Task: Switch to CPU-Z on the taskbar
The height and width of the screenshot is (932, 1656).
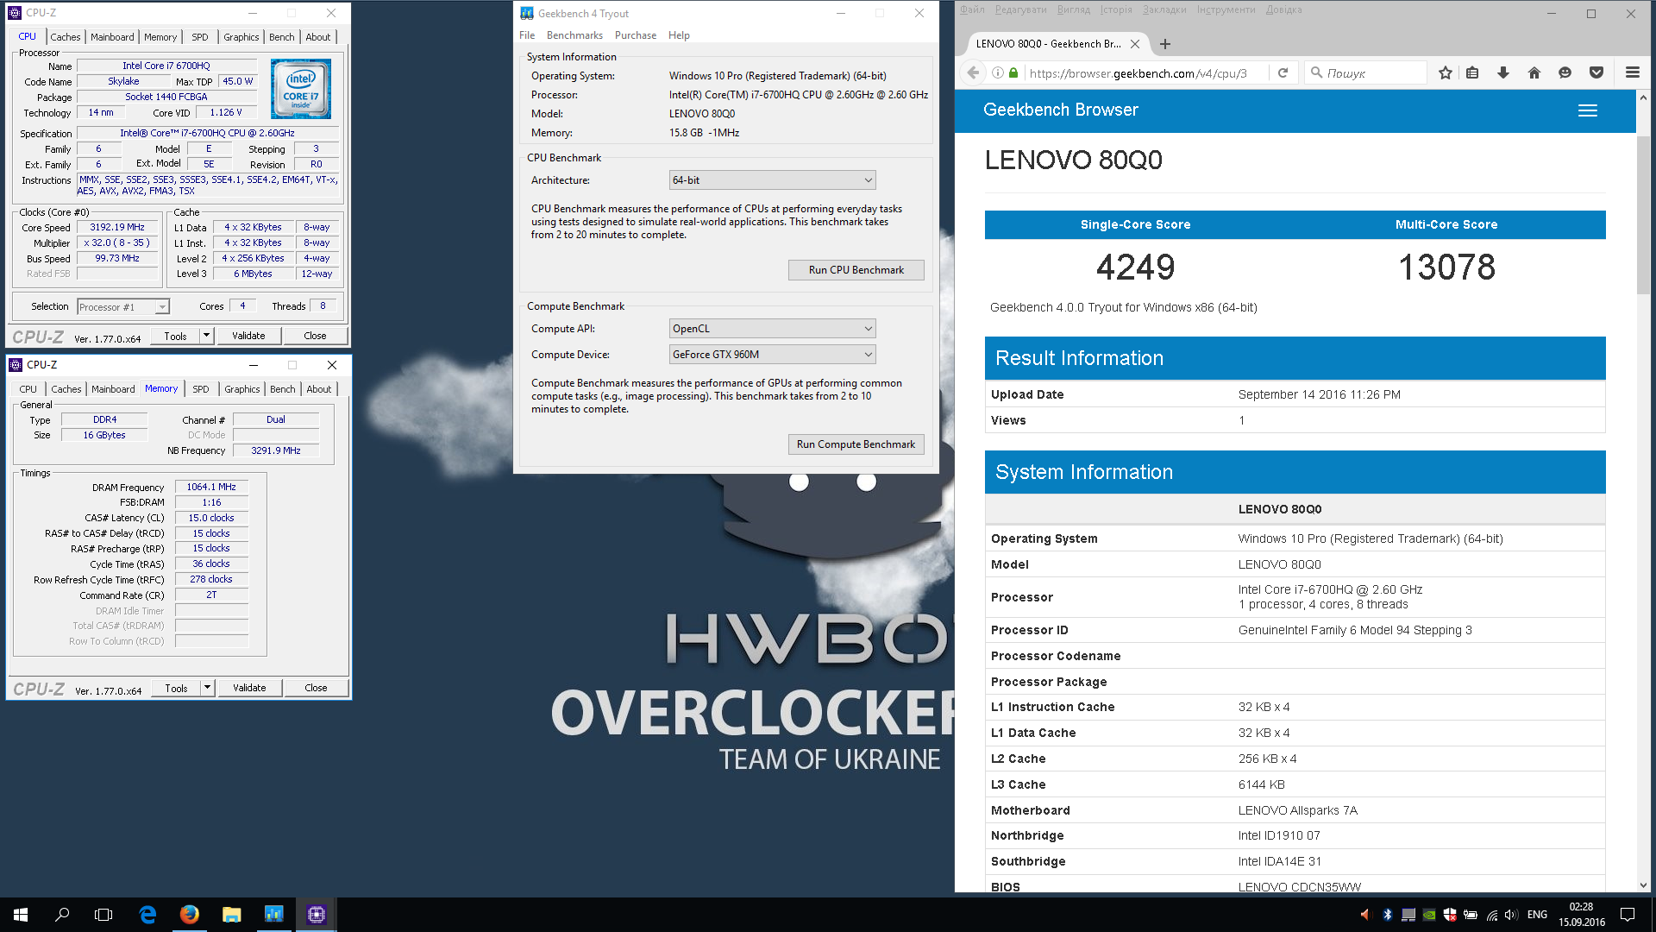Action: point(317,915)
